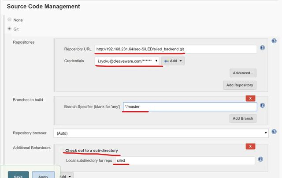This screenshot has height=178, width=282.
Task: Open help icon for Branch Specifier
Action: [263, 105]
